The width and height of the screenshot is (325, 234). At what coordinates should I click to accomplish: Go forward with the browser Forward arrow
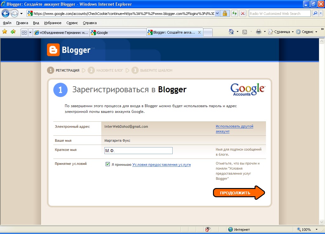[x=14, y=14]
